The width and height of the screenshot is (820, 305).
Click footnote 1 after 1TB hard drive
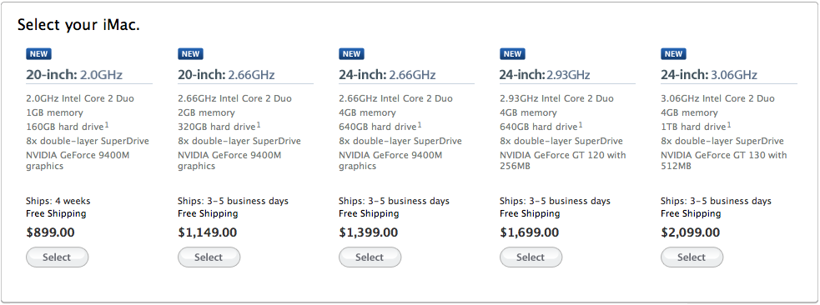729,124
